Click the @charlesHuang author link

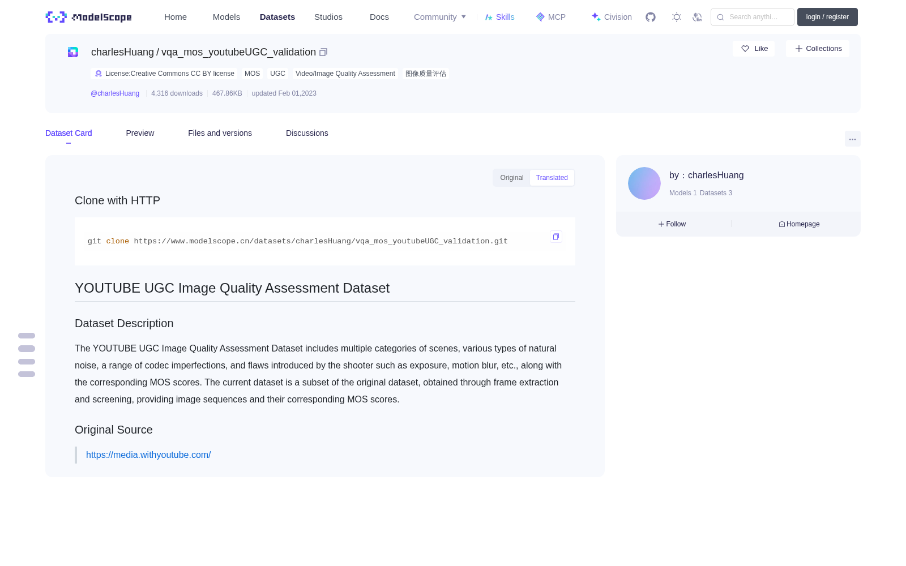pos(115,93)
